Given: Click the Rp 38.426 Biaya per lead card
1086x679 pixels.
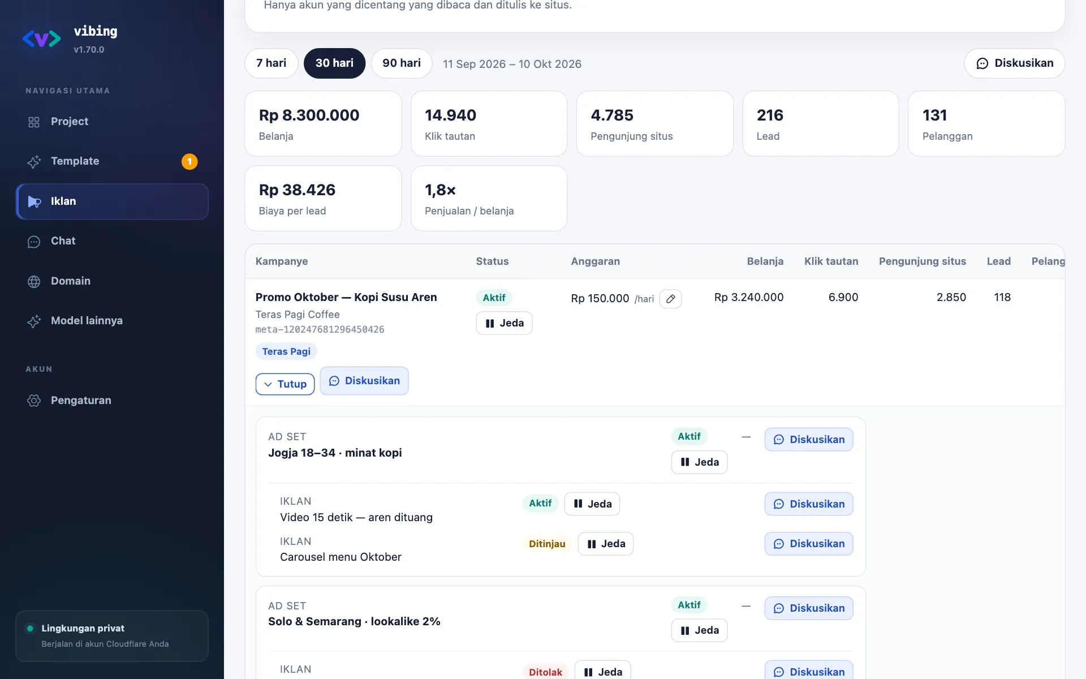Looking at the screenshot, I should tap(323, 199).
